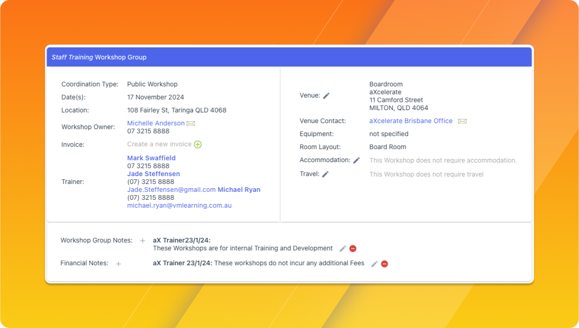Click the Travel edit pencil icon

click(x=326, y=174)
